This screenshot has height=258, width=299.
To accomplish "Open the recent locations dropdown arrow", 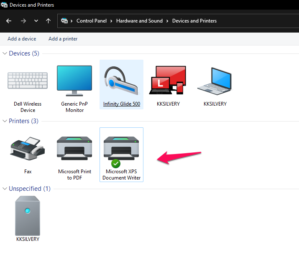I will click(36, 21).
